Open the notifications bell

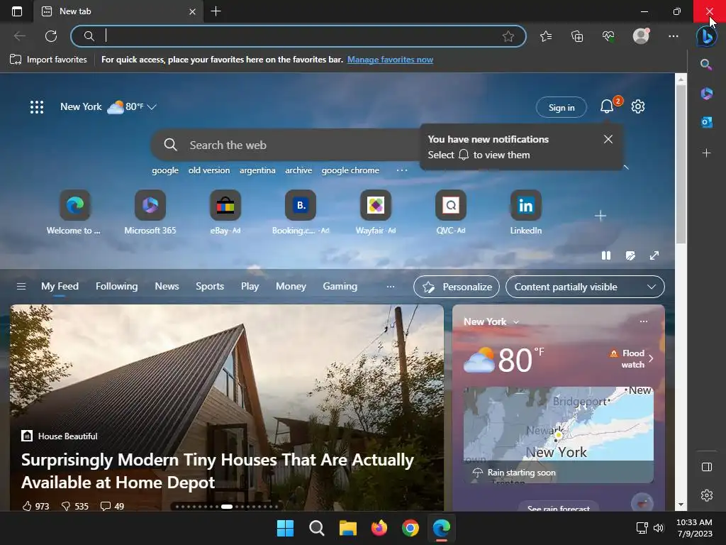pos(607,106)
